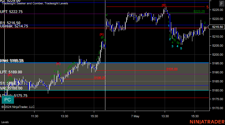Click the 5180.00 price axis label
Image resolution: width=225 pixels, height=125 pixels.
218,90
